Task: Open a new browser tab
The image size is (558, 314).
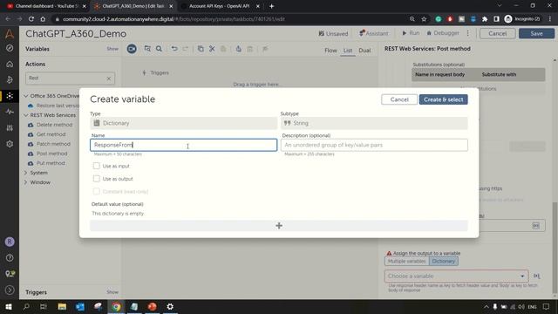Action: [x=271, y=6]
